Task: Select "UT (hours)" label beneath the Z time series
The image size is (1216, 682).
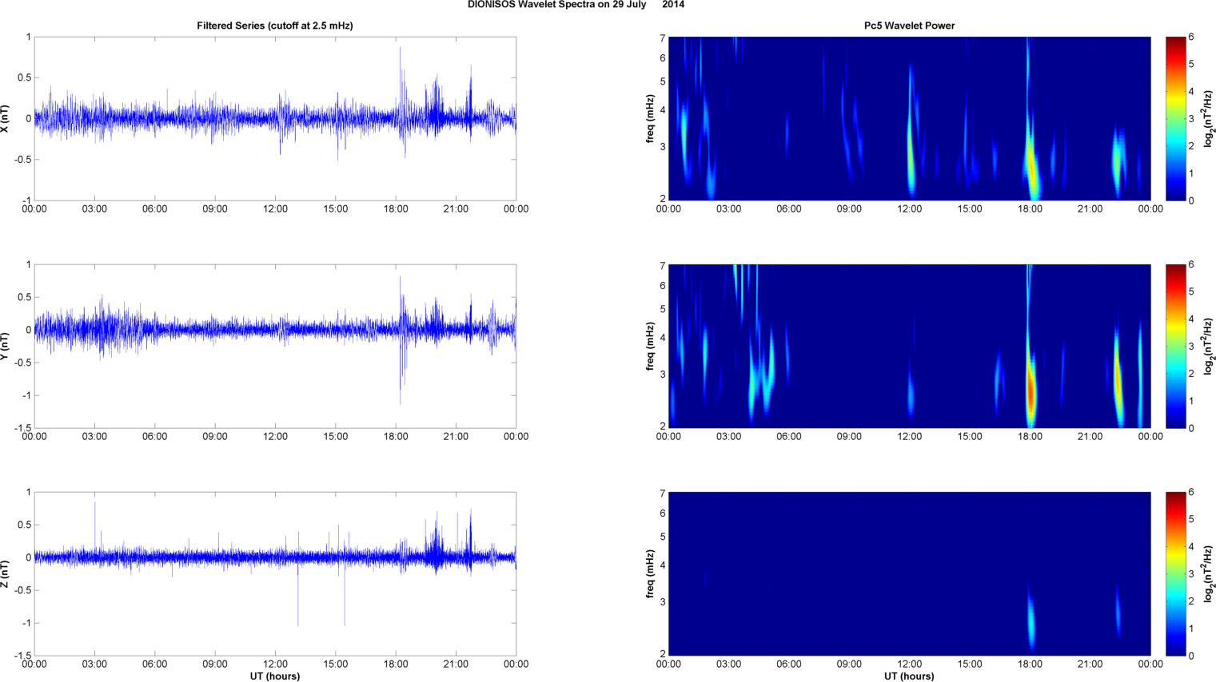Action: (x=275, y=676)
